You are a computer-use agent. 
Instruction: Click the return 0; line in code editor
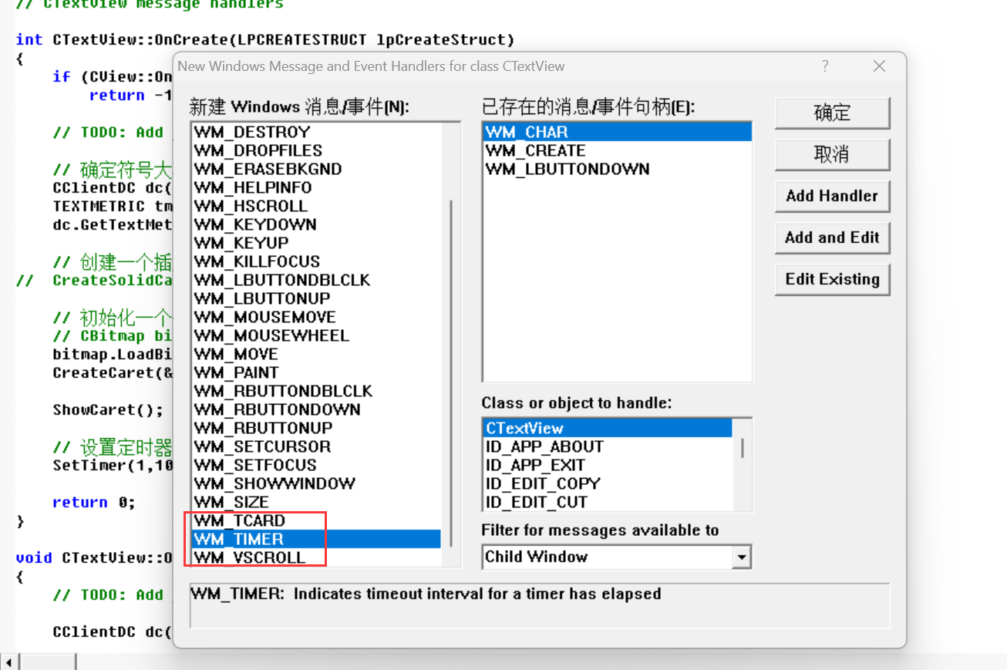[x=93, y=502]
